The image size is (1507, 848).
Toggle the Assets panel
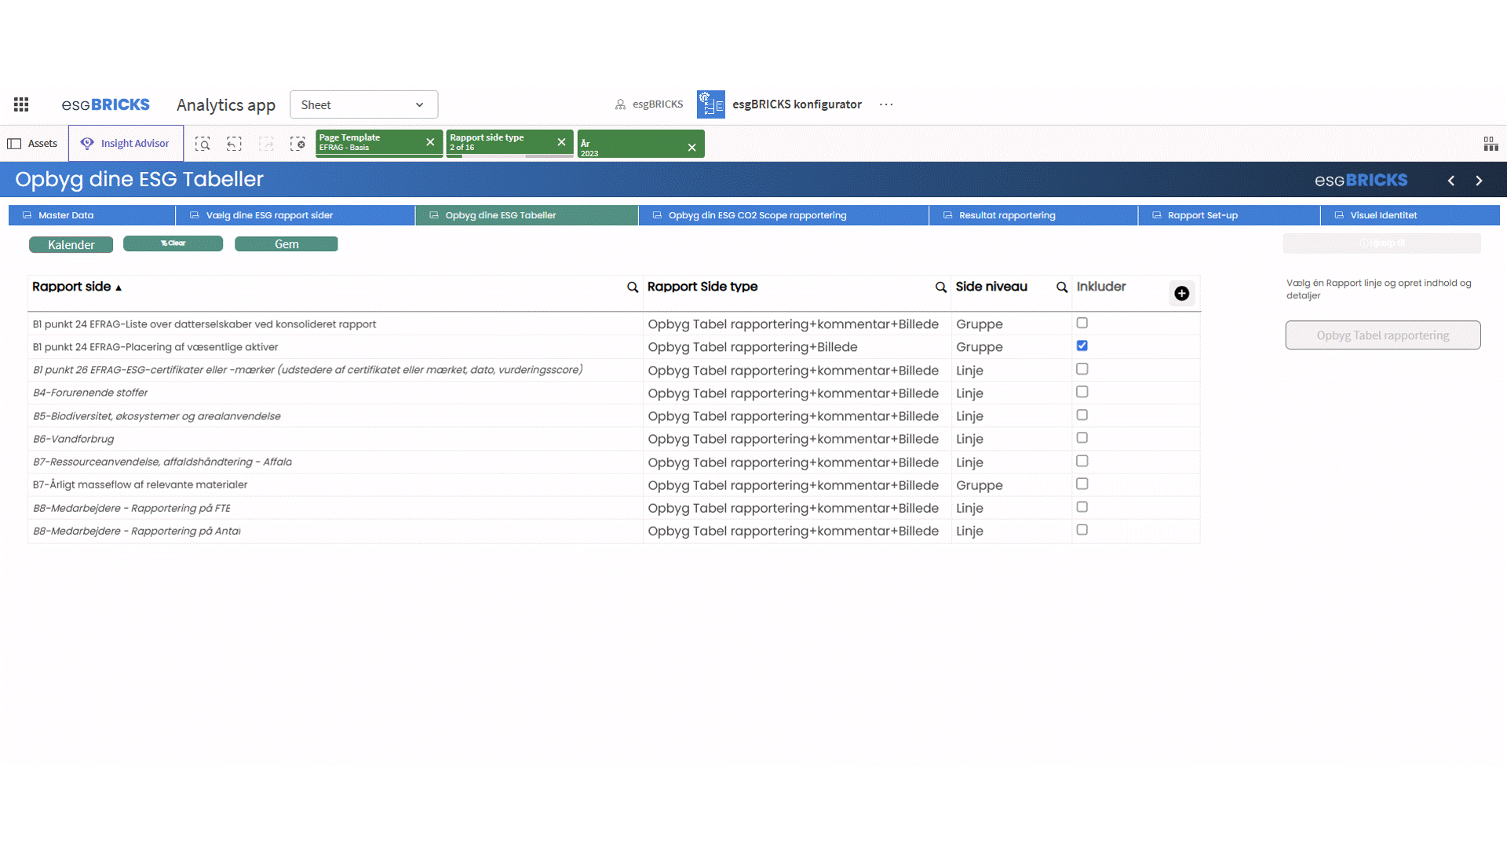tap(33, 144)
